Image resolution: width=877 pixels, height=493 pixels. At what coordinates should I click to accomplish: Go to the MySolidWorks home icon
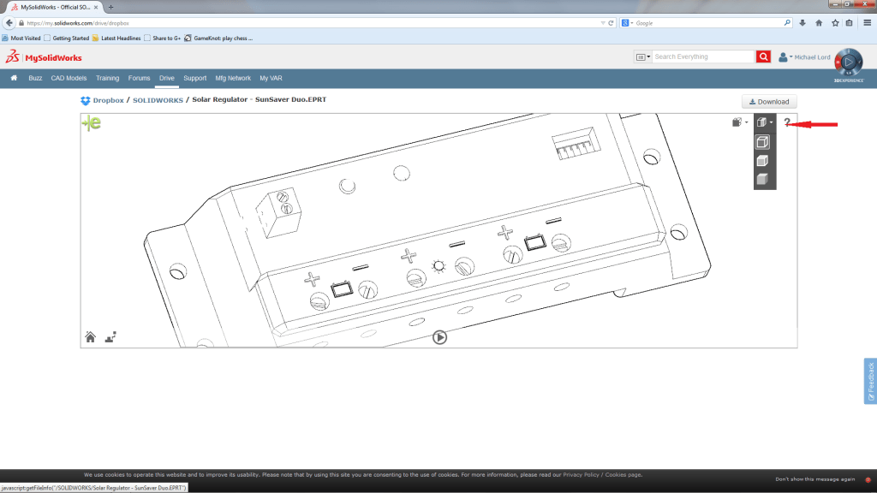coord(14,78)
